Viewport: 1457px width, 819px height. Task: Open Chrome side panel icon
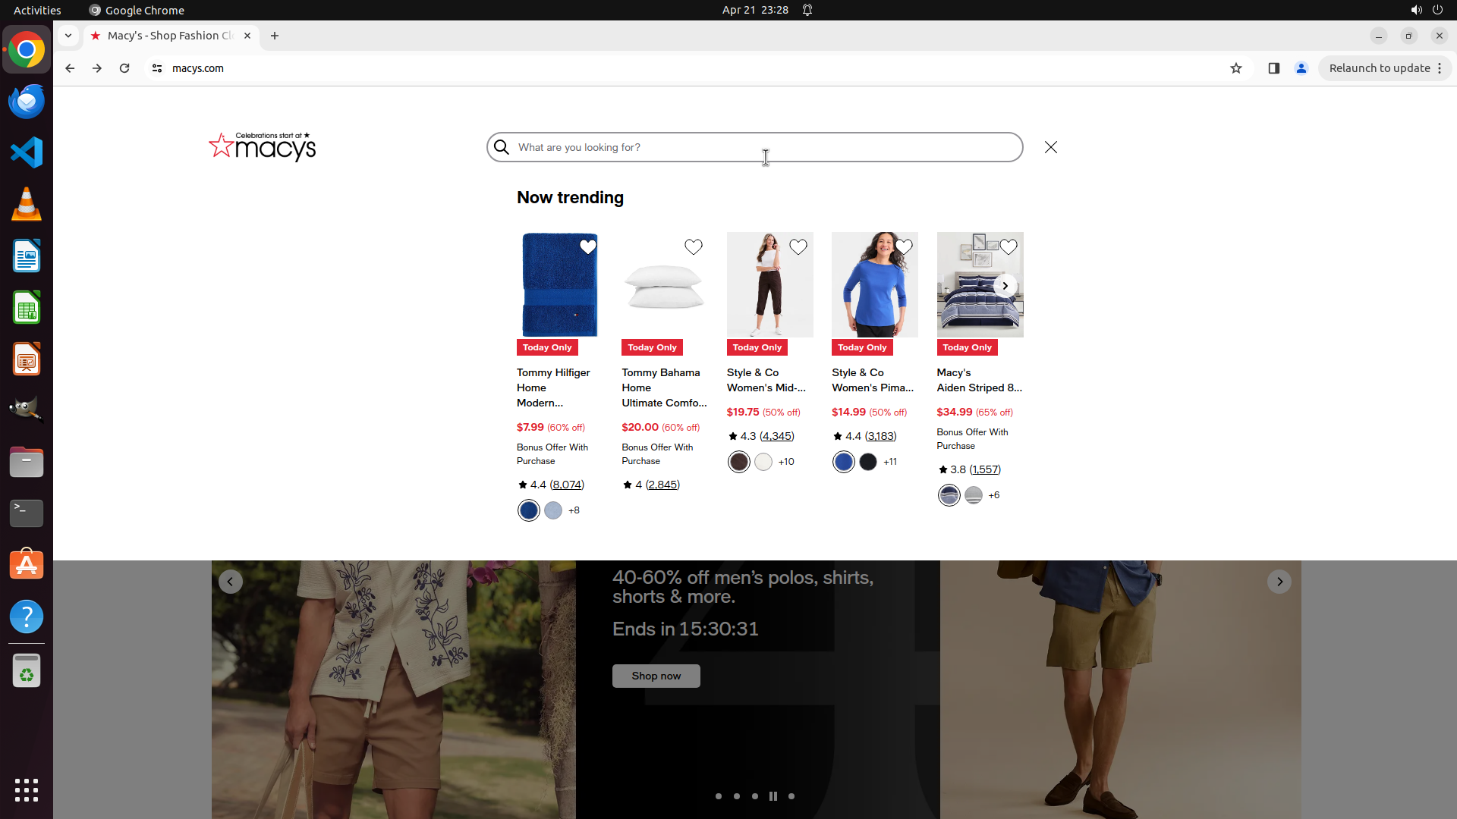point(1273,68)
